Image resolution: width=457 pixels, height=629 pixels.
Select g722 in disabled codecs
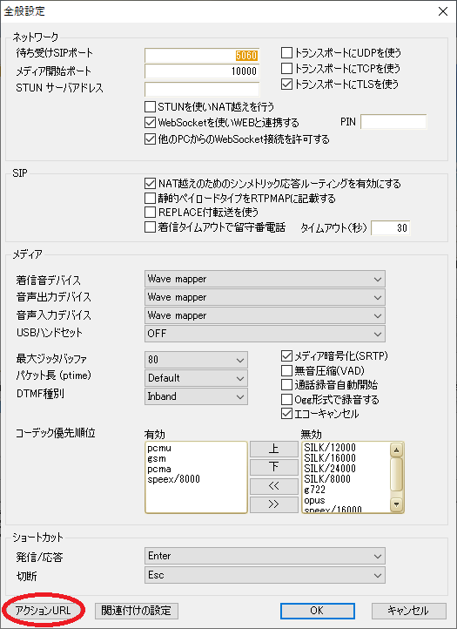pyautogui.click(x=315, y=490)
